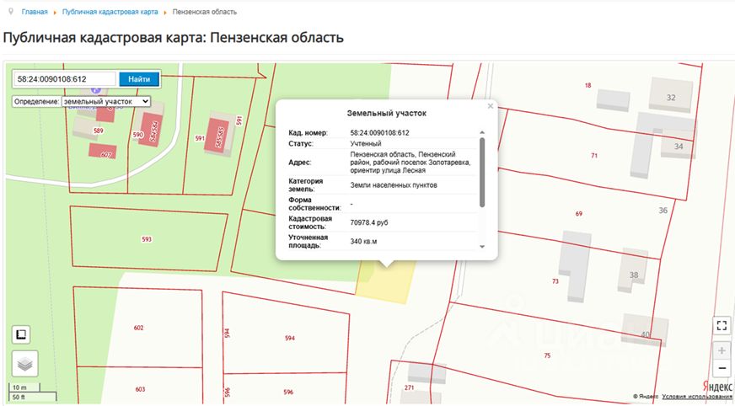Click the cadastral number value 58:24:0090108:612 in popup
The image size is (735, 406).
pyautogui.click(x=379, y=132)
